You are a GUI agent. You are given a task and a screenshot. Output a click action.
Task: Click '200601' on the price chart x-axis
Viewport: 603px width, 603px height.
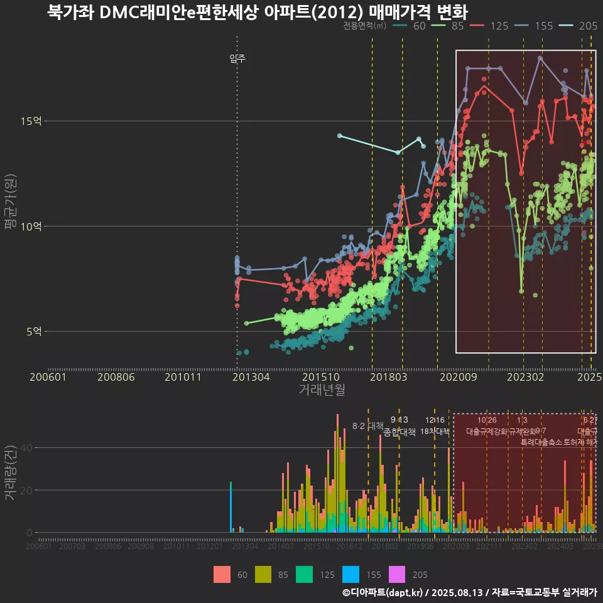point(48,377)
